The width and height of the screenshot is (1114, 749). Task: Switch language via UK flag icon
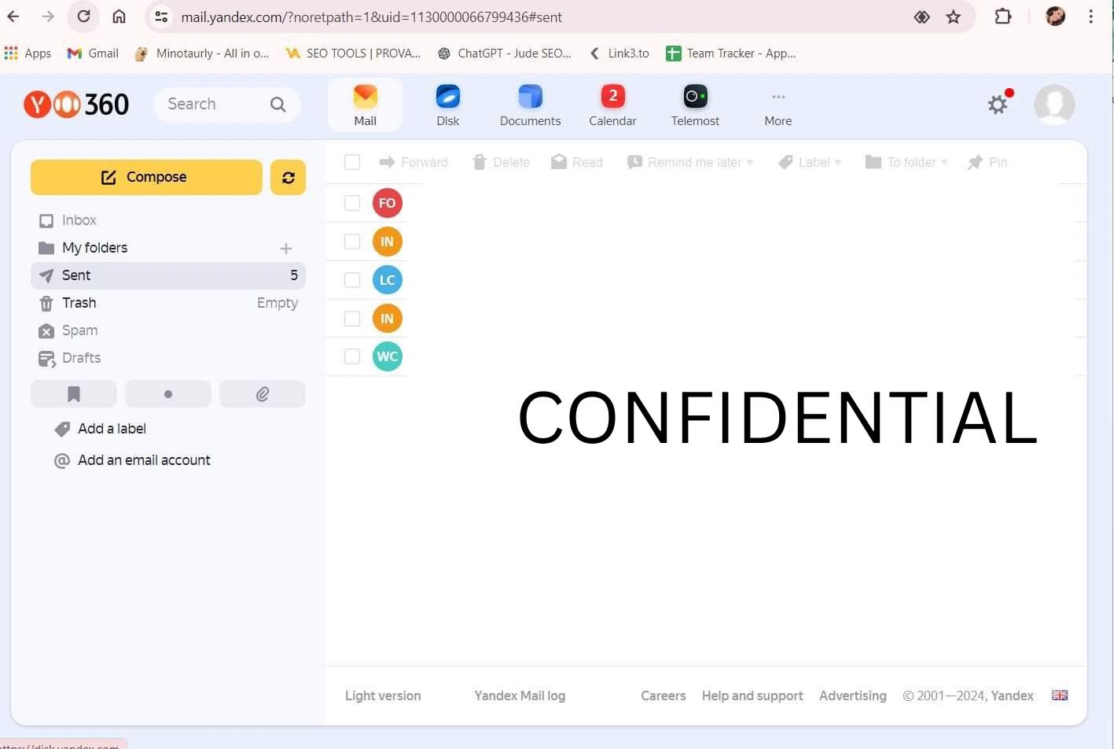click(1060, 695)
